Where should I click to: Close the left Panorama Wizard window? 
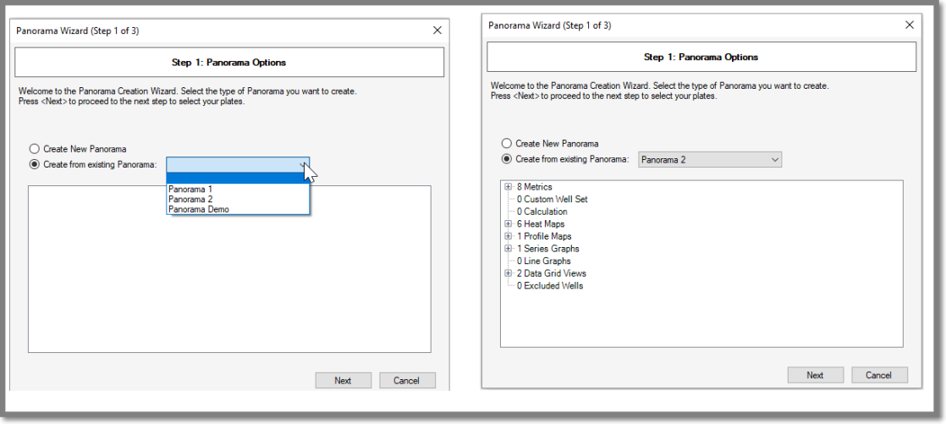point(437,30)
